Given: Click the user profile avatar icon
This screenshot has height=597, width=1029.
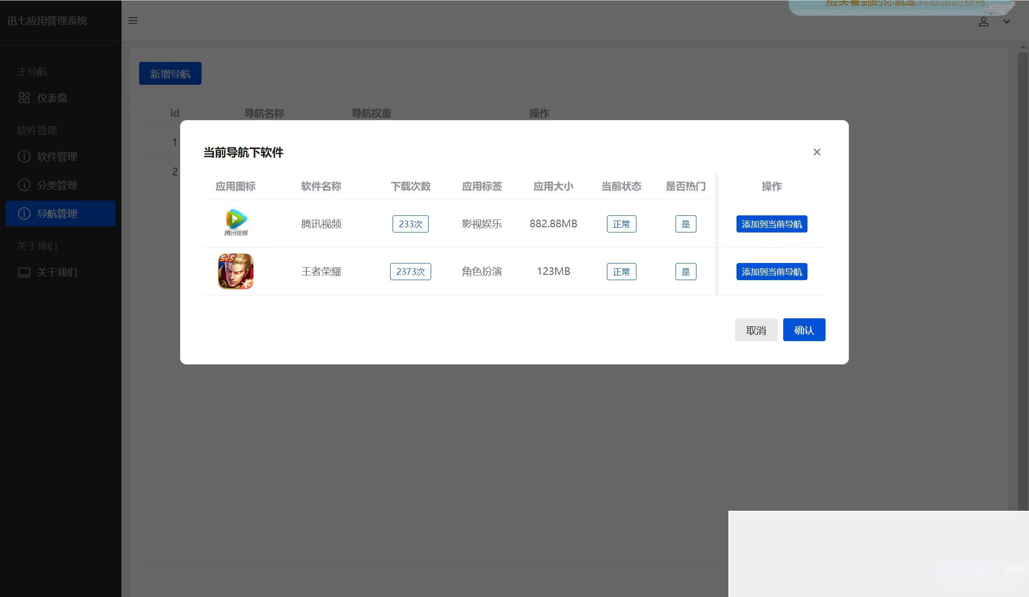Looking at the screenshot, I should [x=983, y=21].
